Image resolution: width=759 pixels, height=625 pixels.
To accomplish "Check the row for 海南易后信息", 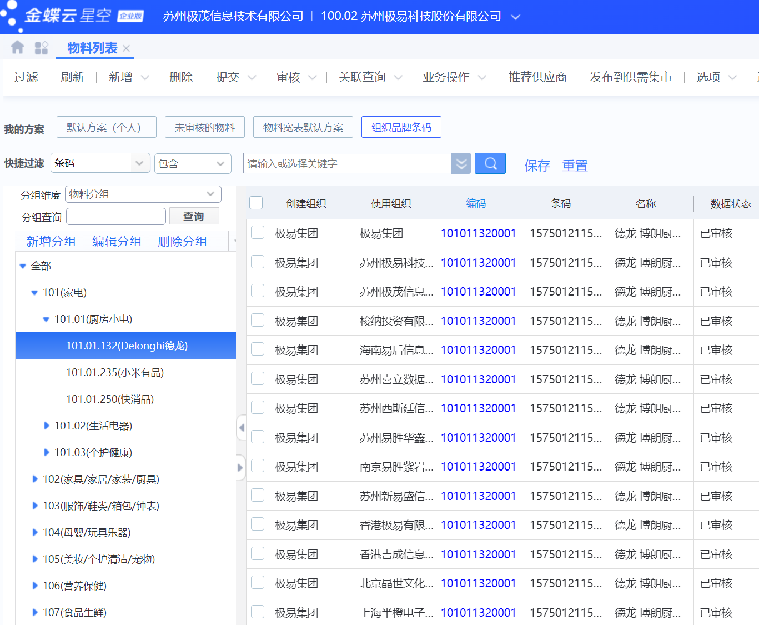I will pos(258,349).
